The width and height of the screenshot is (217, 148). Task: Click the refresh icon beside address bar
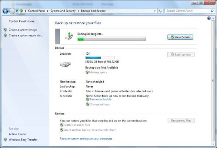[160, 11]
